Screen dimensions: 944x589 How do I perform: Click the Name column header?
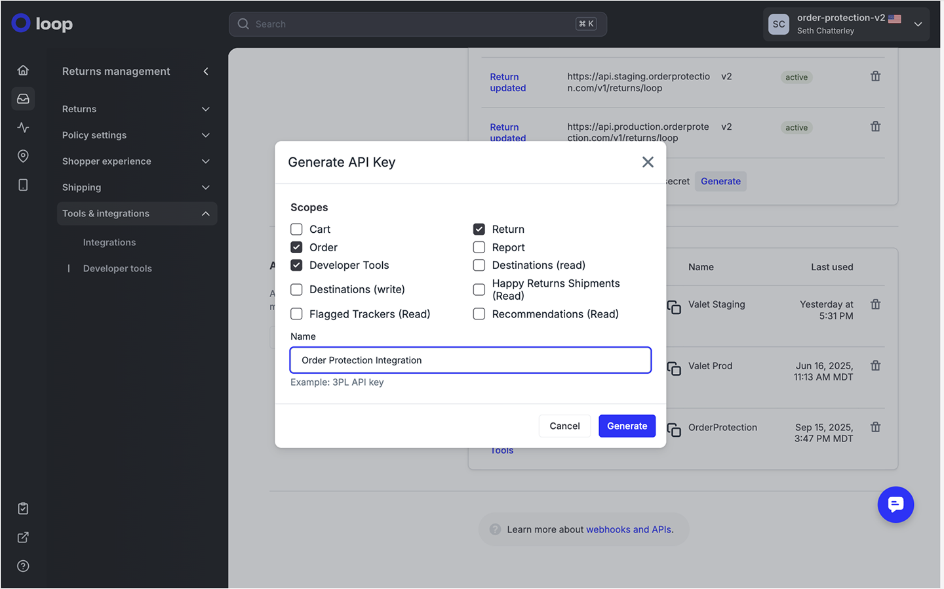(x=701, y=267)
